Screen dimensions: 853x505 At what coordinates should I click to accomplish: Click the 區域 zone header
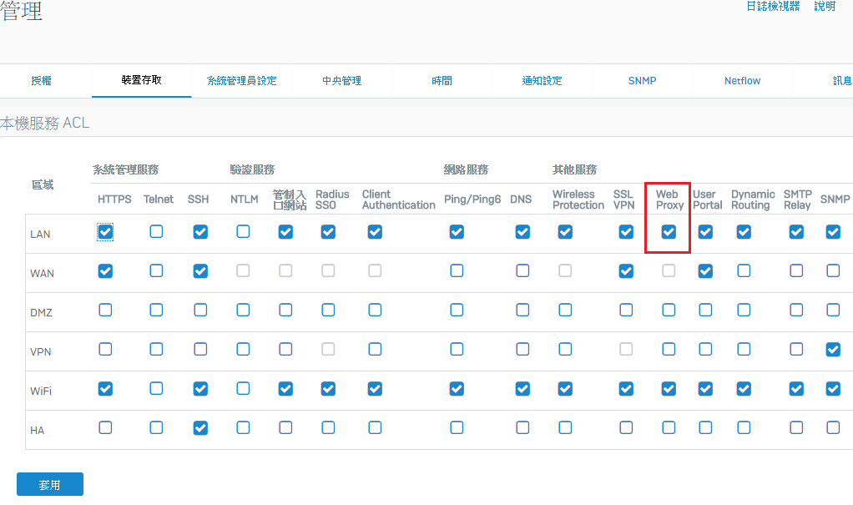pyautogui.click(x=43, y=185)
